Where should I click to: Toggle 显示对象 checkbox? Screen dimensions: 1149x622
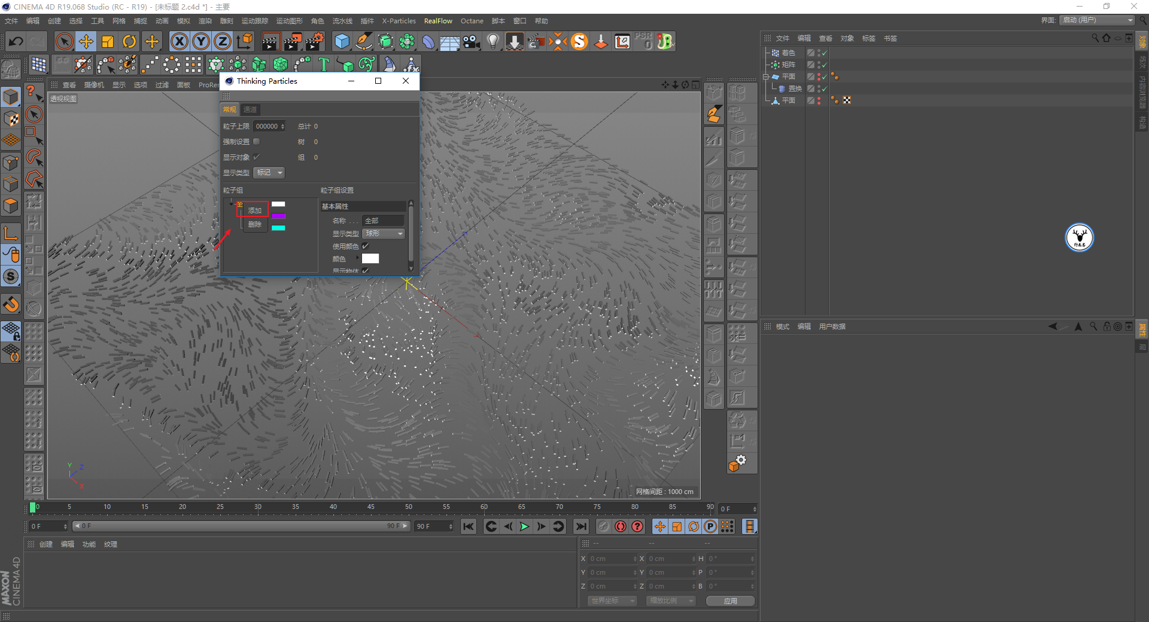[257, 157]
